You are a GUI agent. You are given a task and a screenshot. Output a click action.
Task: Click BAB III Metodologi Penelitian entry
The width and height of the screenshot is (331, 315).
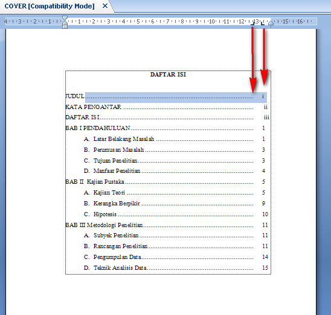(104, 225)
